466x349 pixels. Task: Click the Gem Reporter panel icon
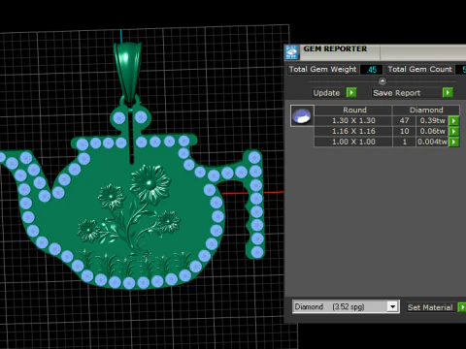tap(291, 52)
